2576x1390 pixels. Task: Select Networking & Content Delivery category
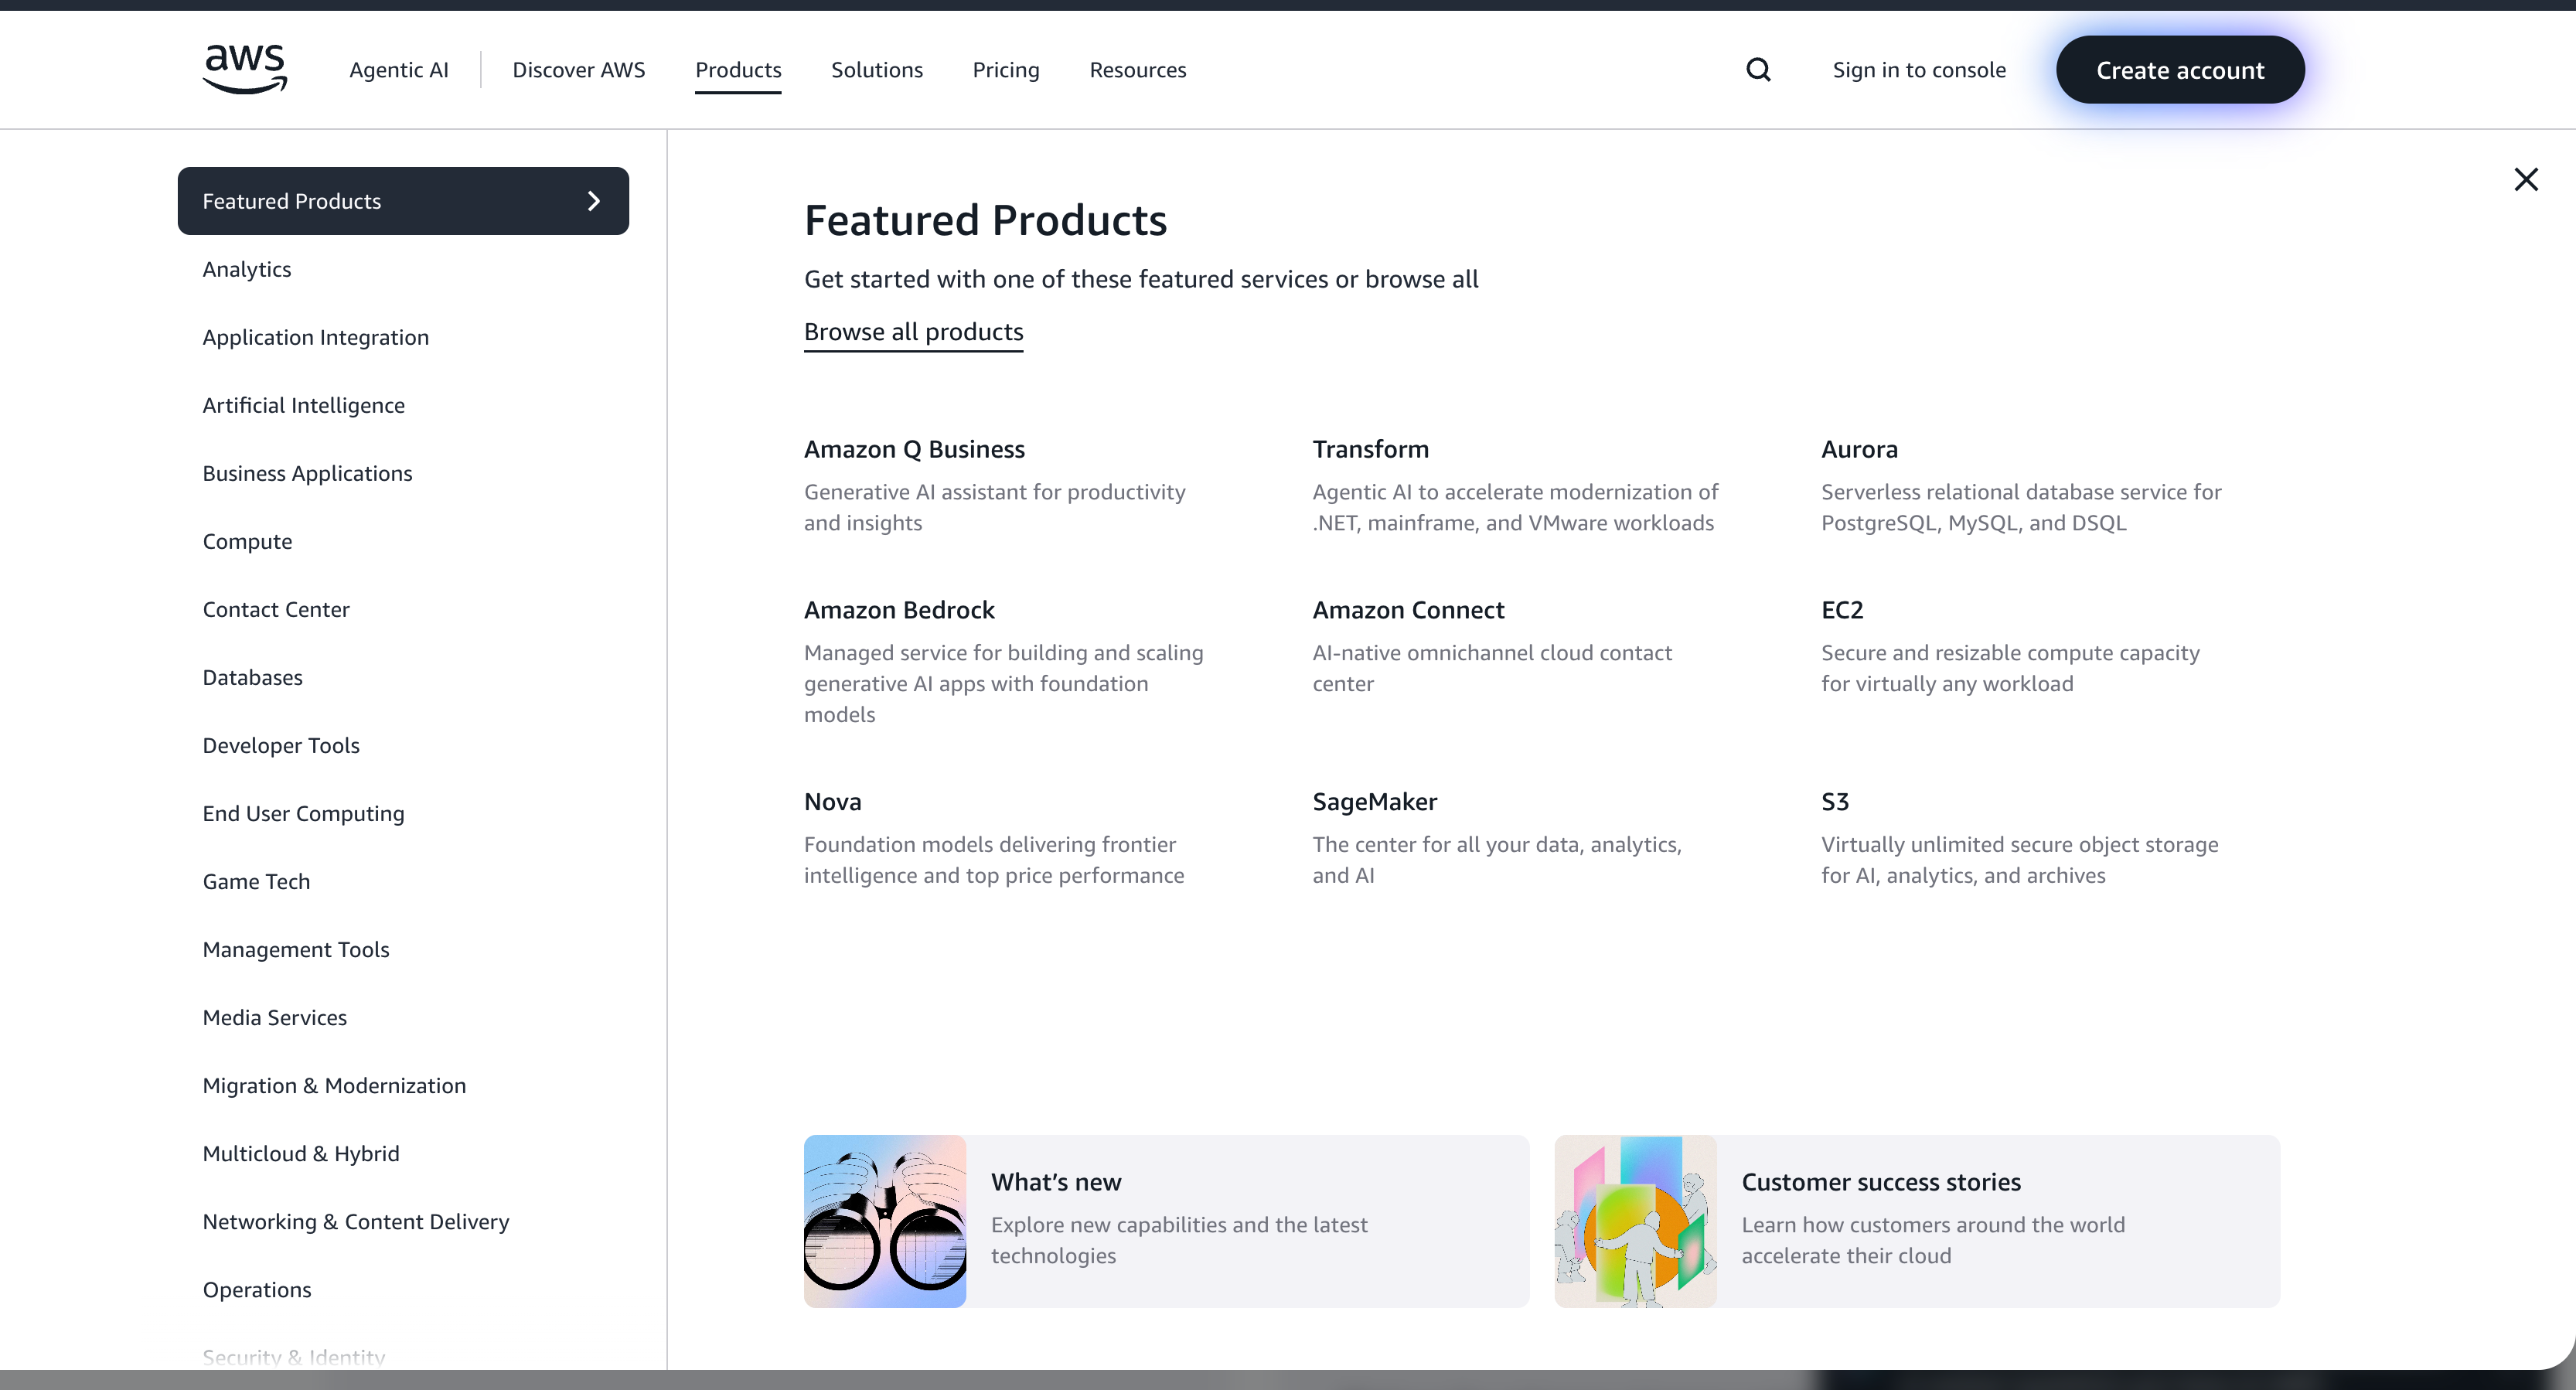click(x=356, y=1222)
